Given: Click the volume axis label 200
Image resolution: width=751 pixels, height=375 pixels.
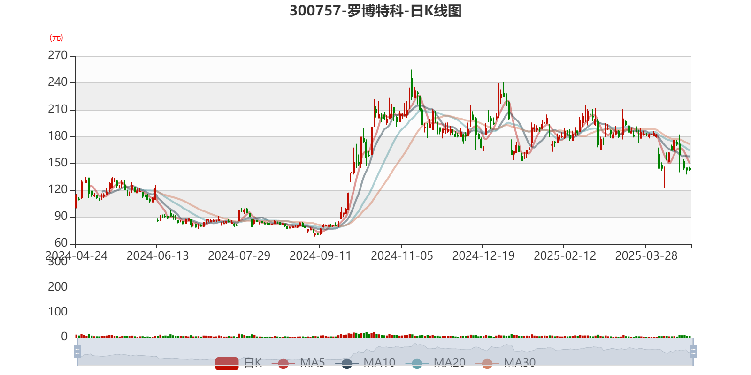Looking at the screenshot, I should 58,286.
